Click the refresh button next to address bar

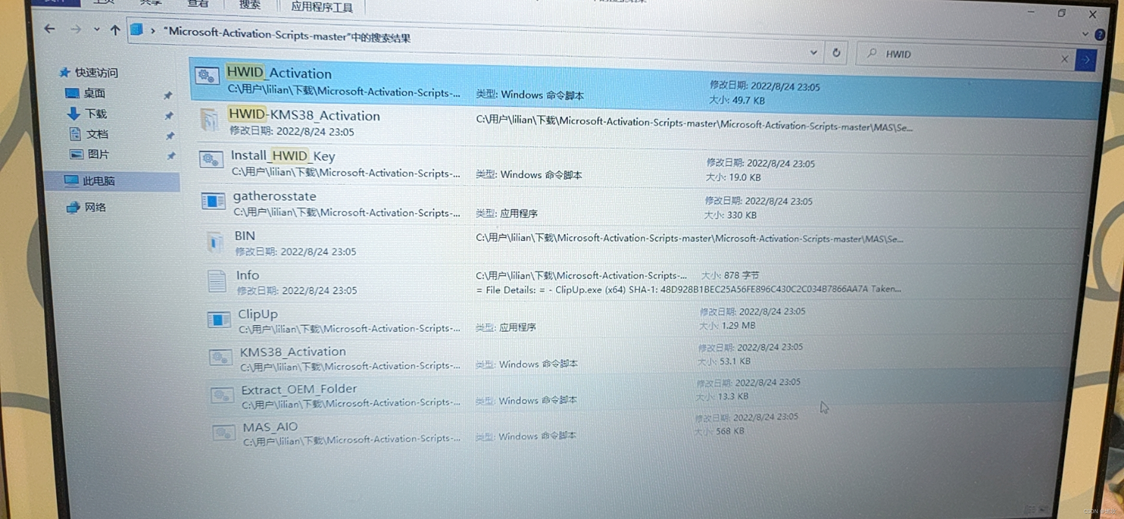tap(836, 52)
